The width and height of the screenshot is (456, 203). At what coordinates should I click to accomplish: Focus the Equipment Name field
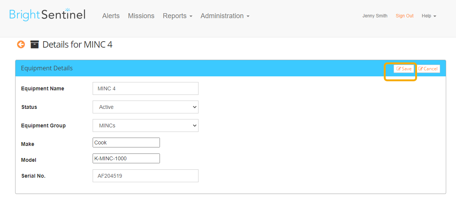coord(146,88)
